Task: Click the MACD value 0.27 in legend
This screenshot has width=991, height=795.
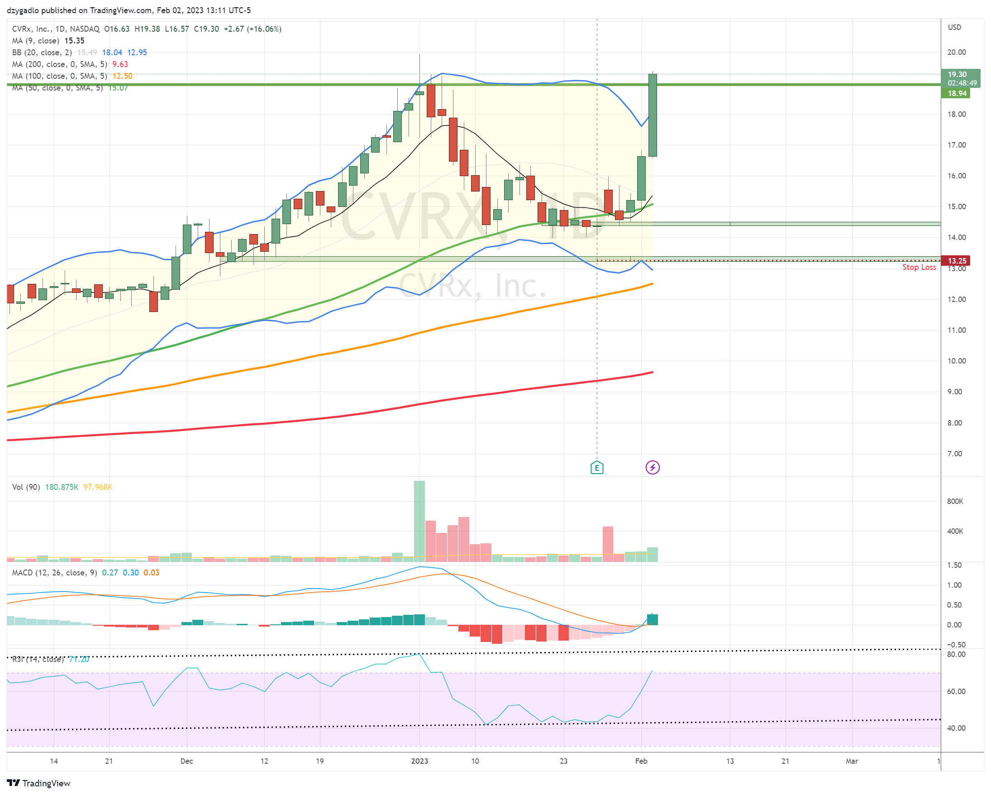Action: point(110,572)
